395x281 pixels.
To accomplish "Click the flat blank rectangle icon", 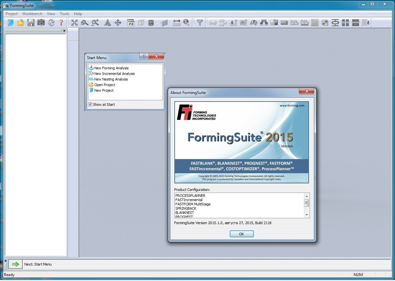I will tap(284, 23).
